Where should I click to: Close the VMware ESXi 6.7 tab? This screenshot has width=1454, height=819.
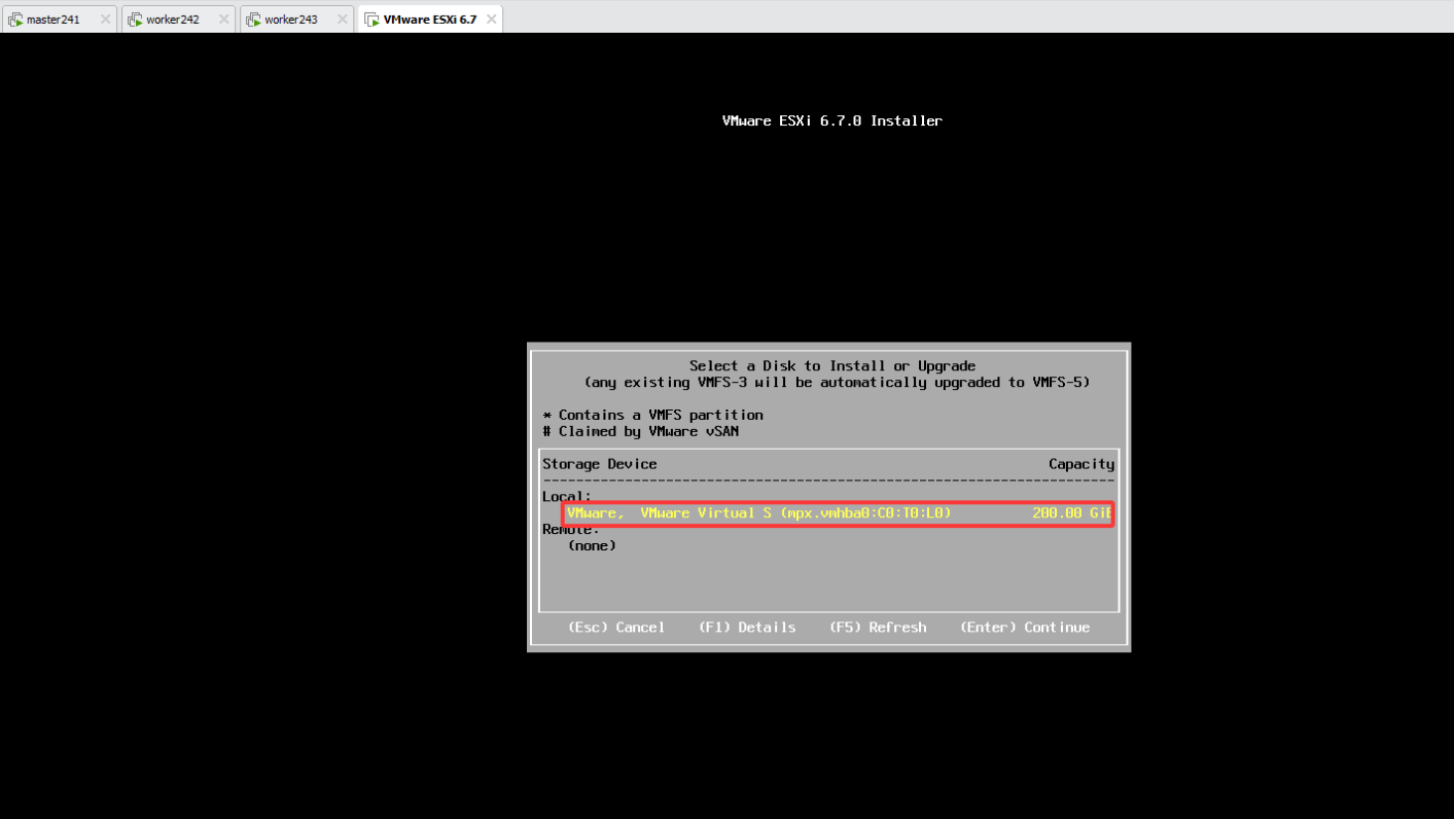[491, 19]
